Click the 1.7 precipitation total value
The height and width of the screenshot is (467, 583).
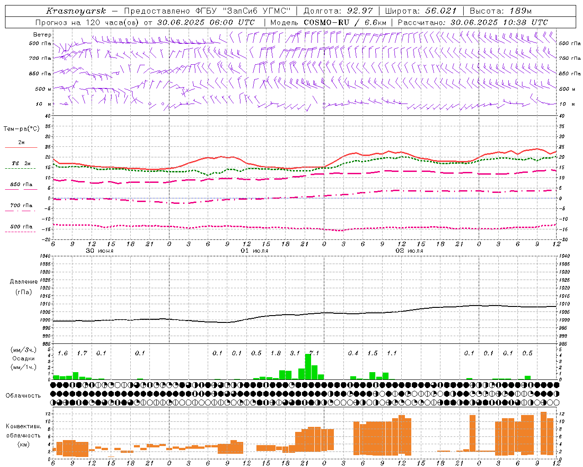pos(82,353)
